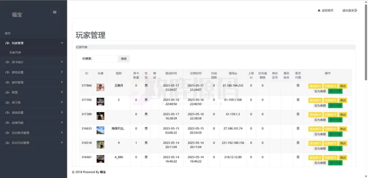Click the gauge icon next to 运维功能
This screenshot has width=368, height=178.
pos(7,122)
